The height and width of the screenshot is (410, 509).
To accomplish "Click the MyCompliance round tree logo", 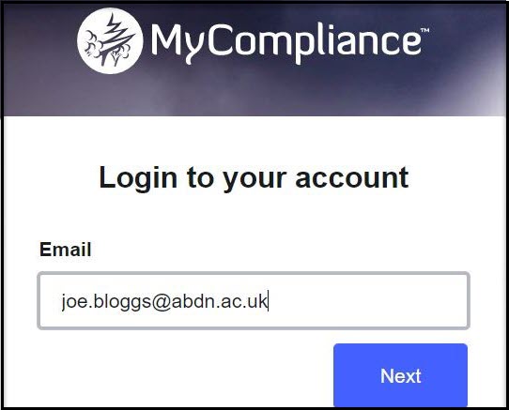I will (110, 41).
